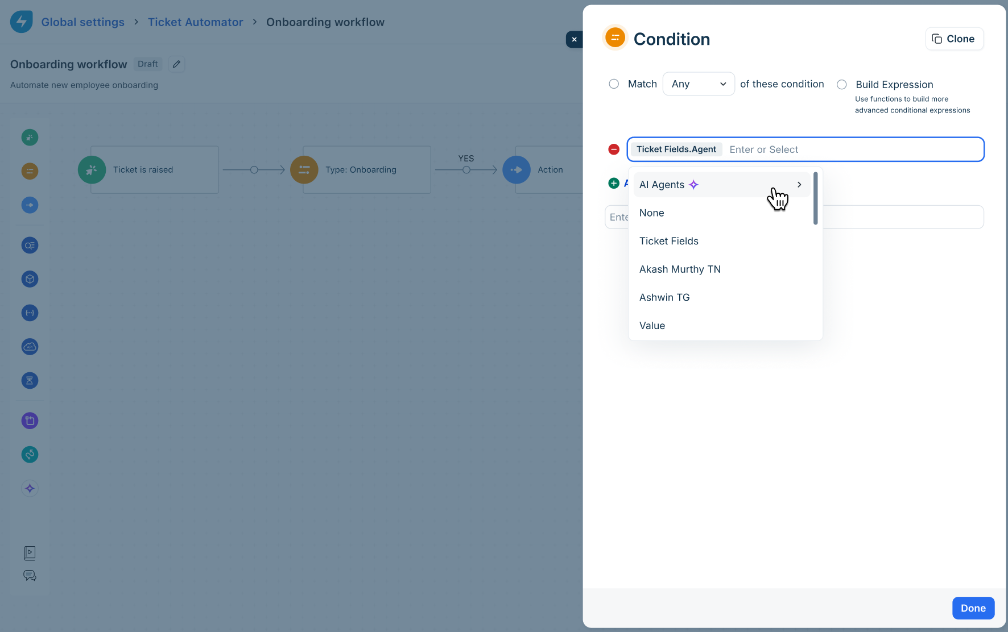Click the 'Onboarding workflow' breadcrumb text
The width and height of the screenshot is (1008, 632).
[x=325, y=22]
